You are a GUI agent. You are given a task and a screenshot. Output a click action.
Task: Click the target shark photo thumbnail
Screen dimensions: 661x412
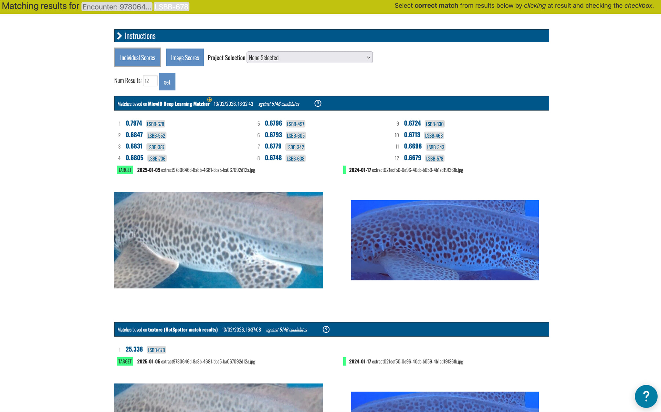click(218, 240)
